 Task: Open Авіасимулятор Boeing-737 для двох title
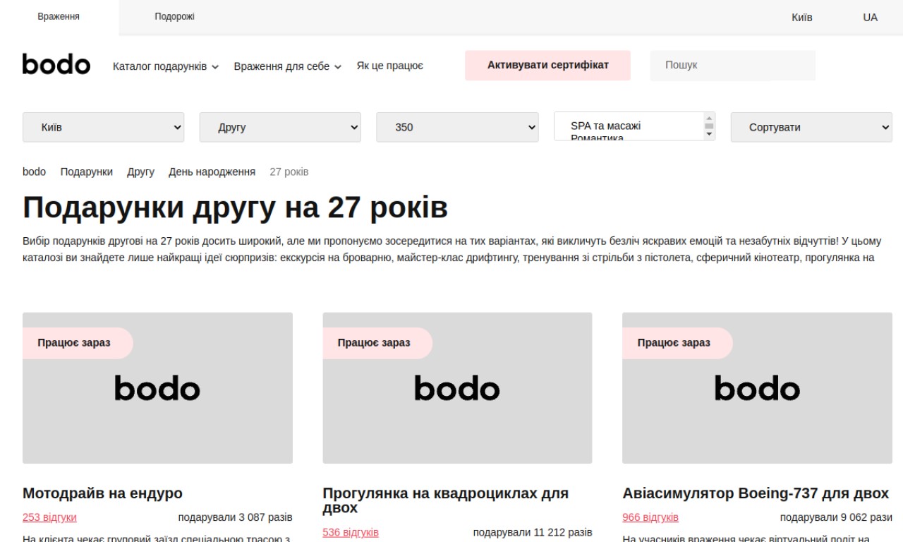756,493
